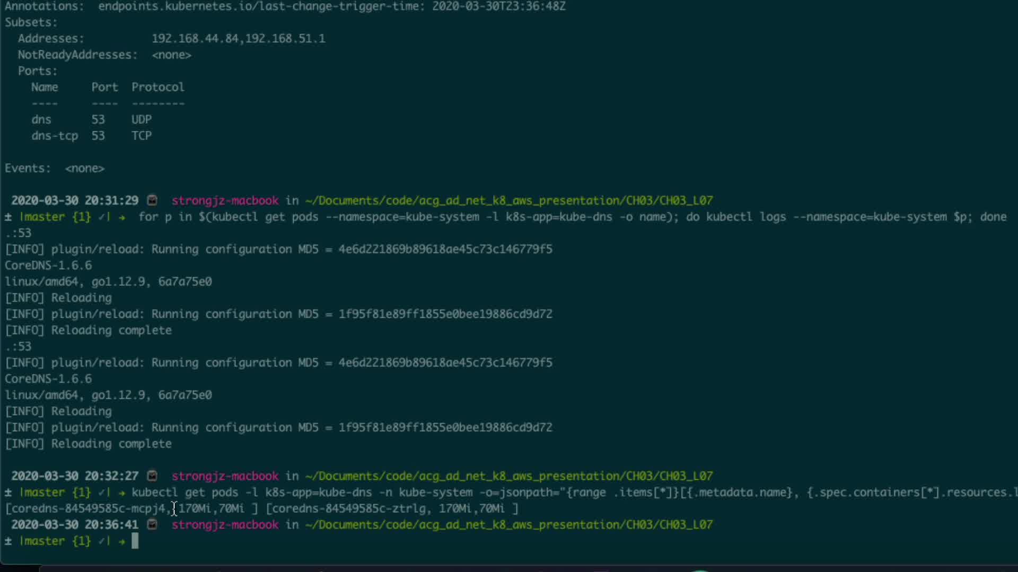Click the calendar icon beside 20:31:29 timestamp
The width and height of the screenshot is (1018, 572).
point(152,200)
